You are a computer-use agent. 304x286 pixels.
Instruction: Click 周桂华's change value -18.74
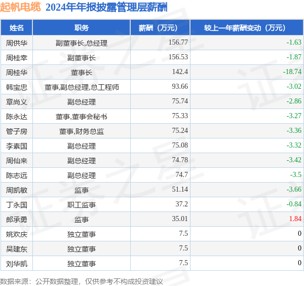[x=292, y=71]
